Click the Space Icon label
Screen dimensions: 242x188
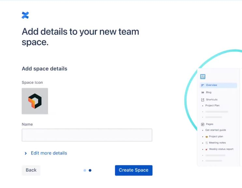click(32, 82)
